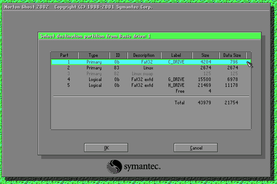Click the data size value 796
The width and height of the screenshot is (277, 184).
click(234, 62)
